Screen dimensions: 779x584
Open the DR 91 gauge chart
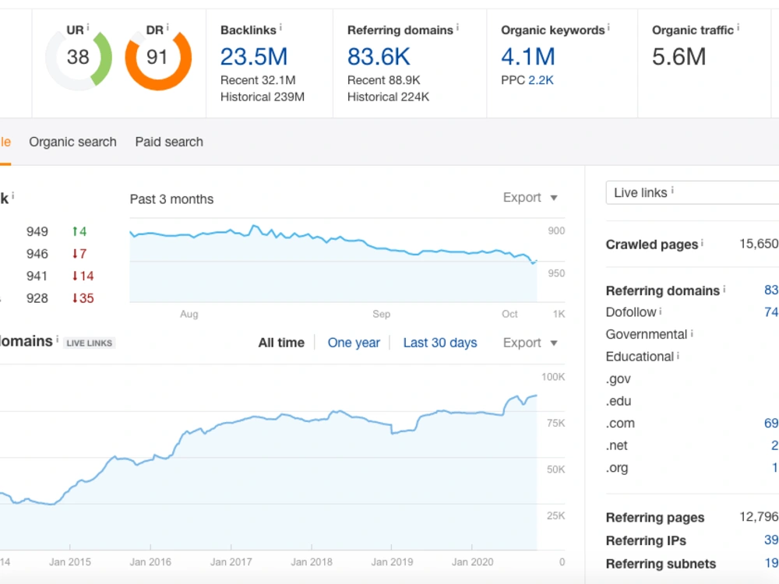point(158,58)
